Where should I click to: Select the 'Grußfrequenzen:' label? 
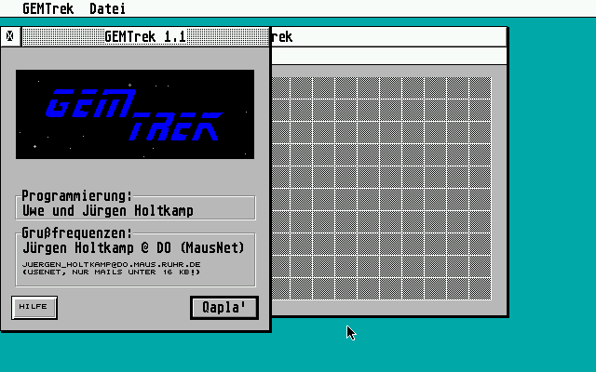click(x=76, y=232)
